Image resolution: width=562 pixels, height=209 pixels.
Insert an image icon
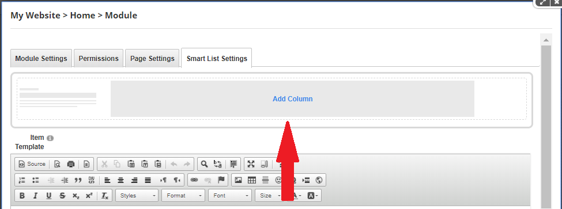coord(239,180)
